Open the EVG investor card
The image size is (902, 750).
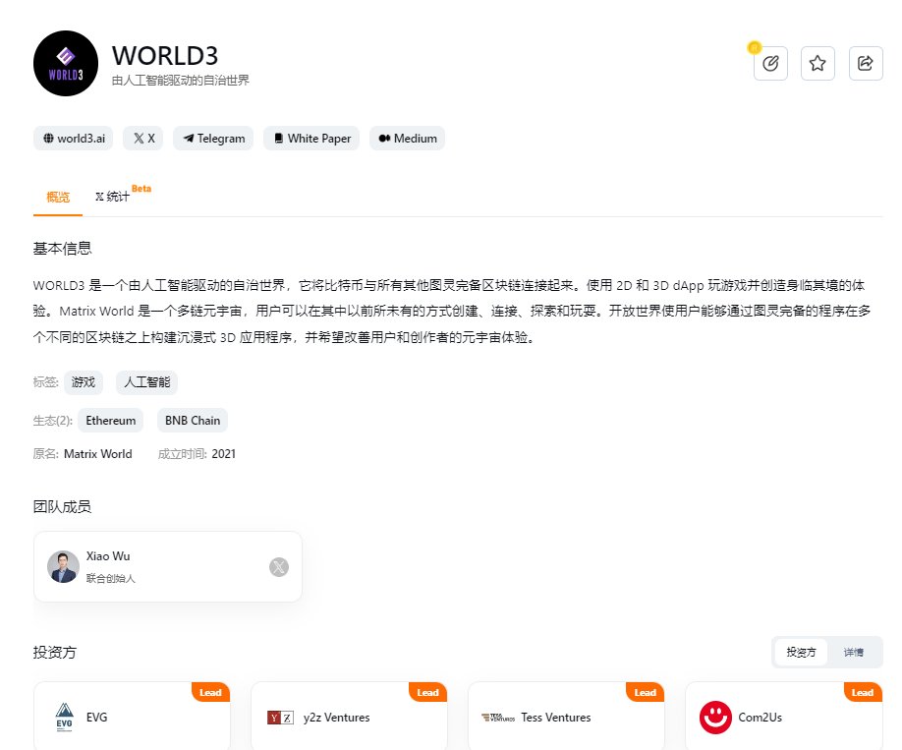132,717
